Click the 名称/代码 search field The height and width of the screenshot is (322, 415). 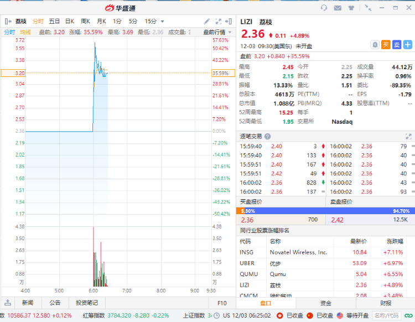[x=386, y=315]
